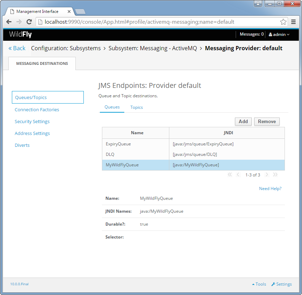The image size is (302, 295).
Task: Open Address Settings in the sidebar
Action: (x=32, y=133)
